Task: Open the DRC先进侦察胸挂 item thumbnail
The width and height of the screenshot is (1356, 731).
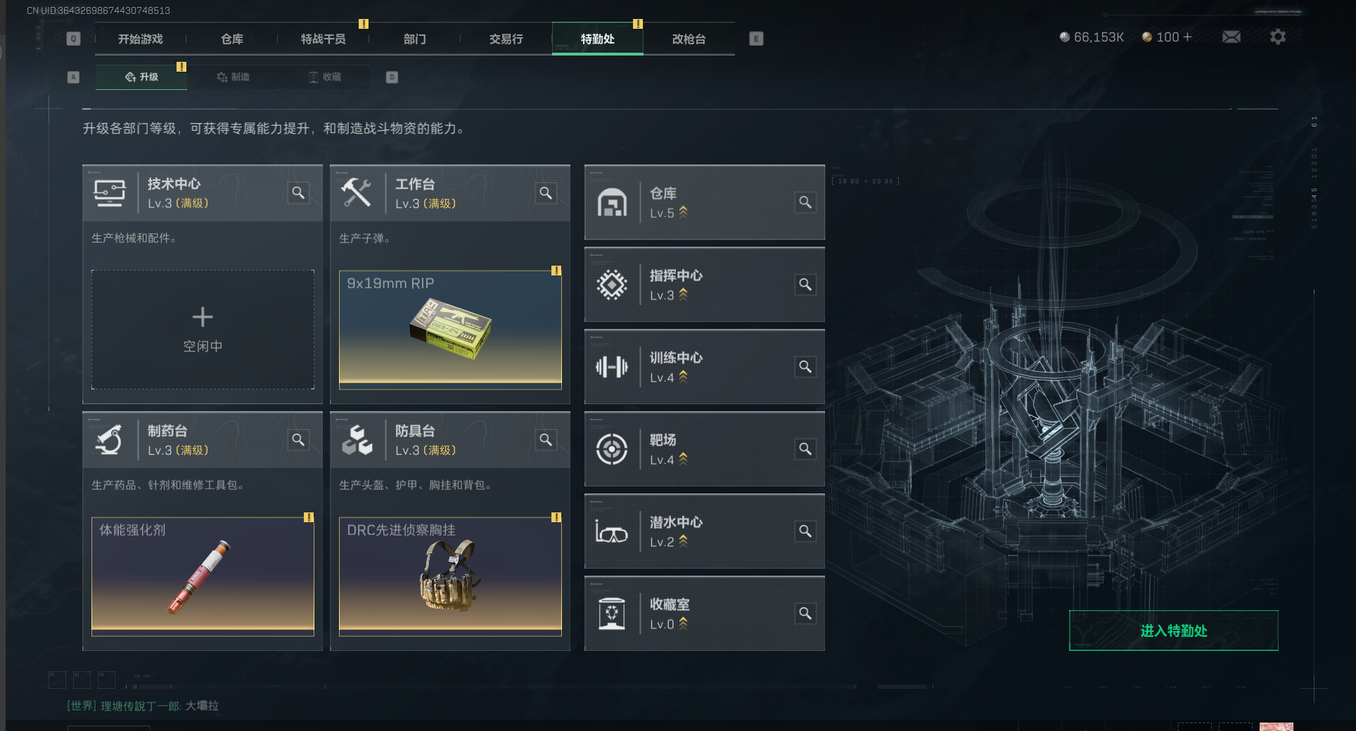Action: coord(450,576)
